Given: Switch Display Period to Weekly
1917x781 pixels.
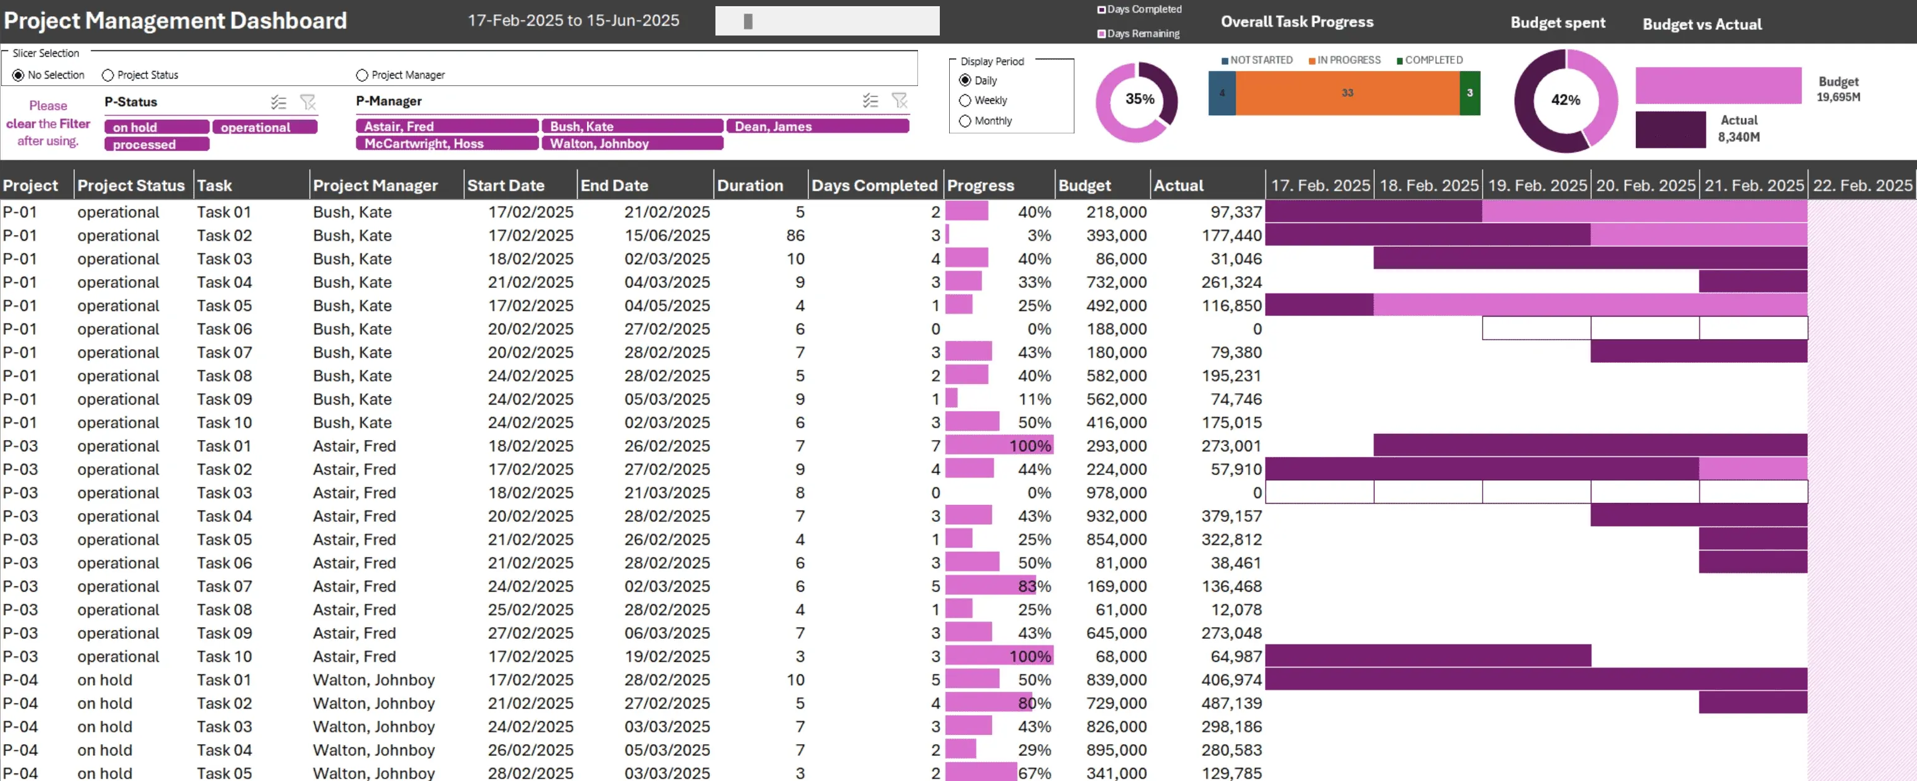Looking at the screenshot, I should click(965, 100).
